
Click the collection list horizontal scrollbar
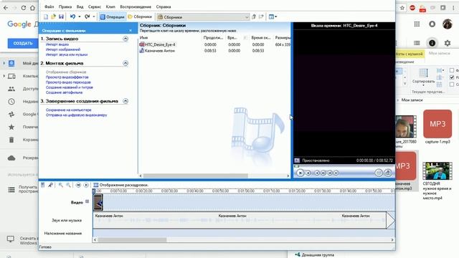(x=195, y=176)
